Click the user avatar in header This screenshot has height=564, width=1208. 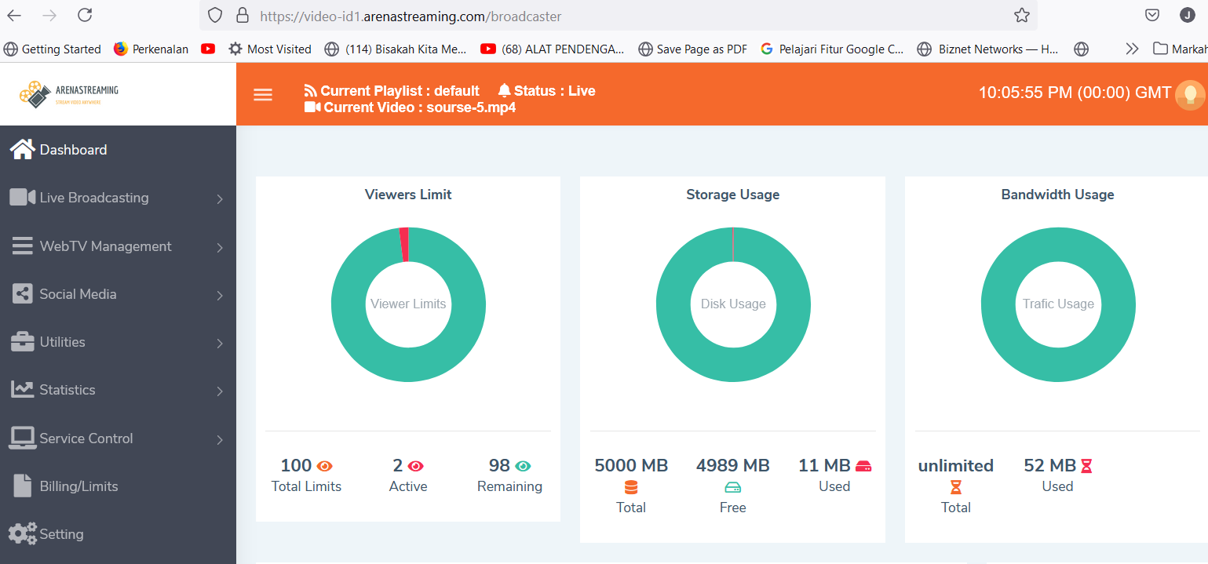tap(1190, 95)
